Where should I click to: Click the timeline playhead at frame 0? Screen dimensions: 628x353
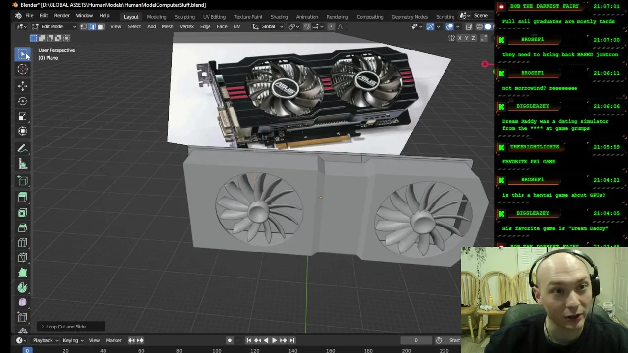coord(27,351)
